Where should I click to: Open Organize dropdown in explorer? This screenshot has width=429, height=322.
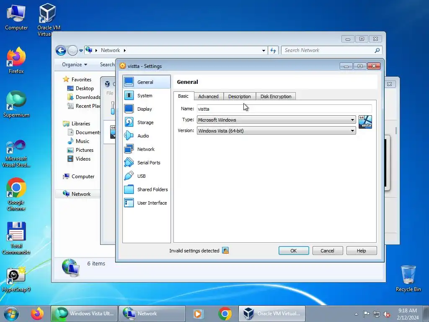tap(75, 65)
